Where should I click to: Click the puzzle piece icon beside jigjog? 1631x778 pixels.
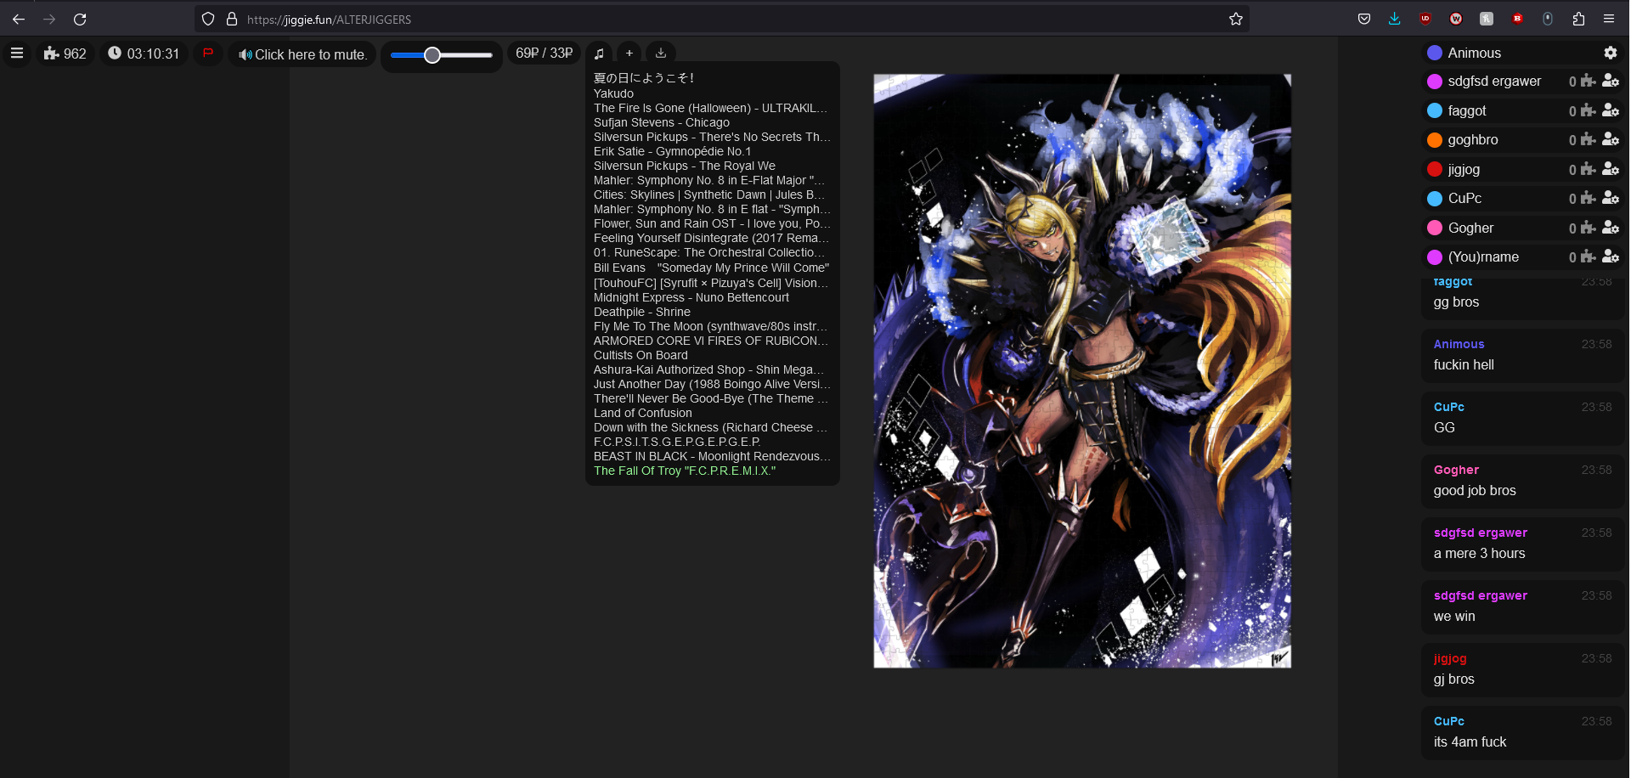[x=1589, y=170]
